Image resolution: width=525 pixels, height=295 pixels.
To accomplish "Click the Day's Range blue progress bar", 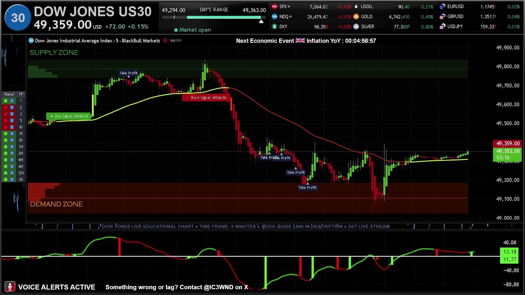I will (x=224, y=18).
